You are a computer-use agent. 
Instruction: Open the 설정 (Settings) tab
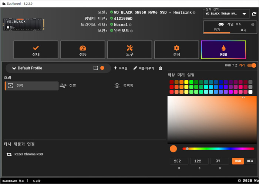(x=176, y=50)
